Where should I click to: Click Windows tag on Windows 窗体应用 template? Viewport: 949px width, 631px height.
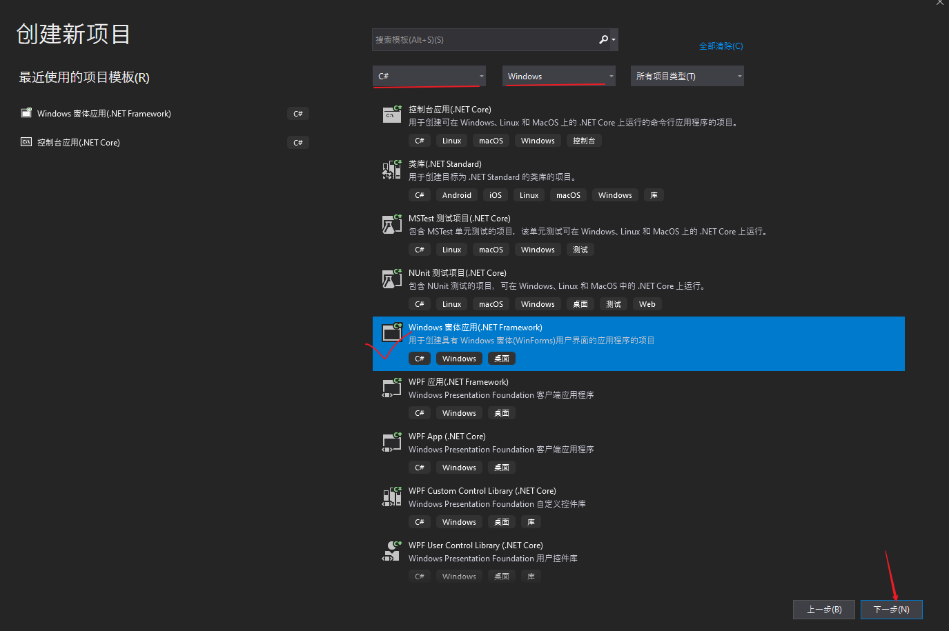(x=459, y=359)
